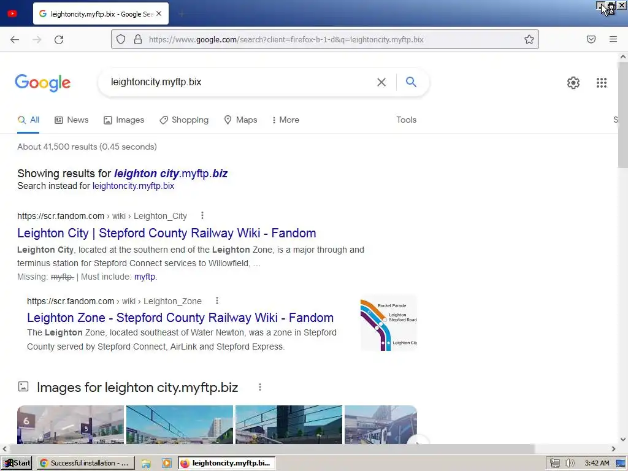The image size is (628, 471).
Task: Submit search with magnifier icon
Action: tap(411, 82)
